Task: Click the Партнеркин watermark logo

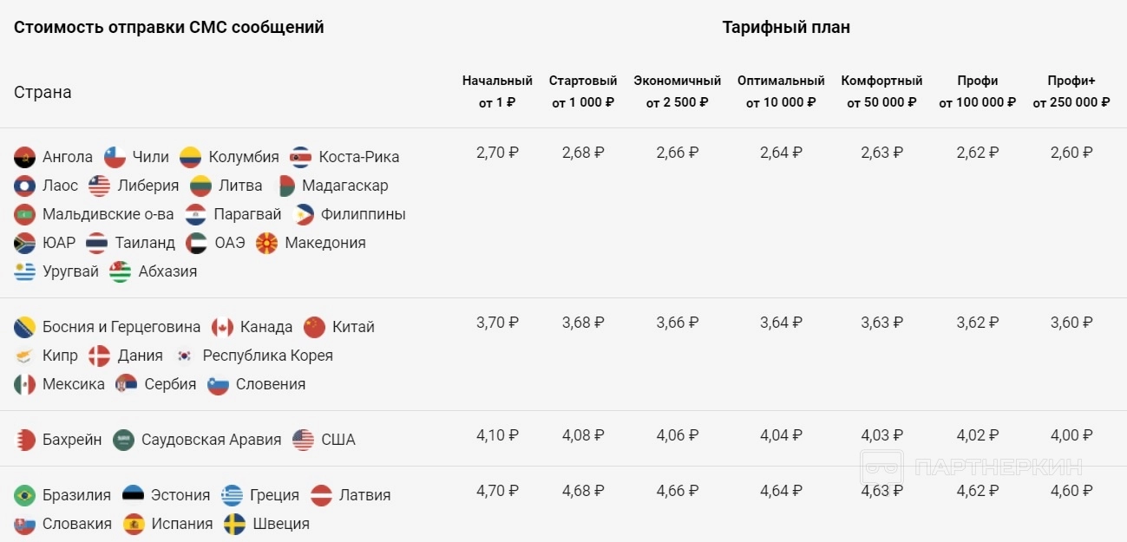Action: 972,467
